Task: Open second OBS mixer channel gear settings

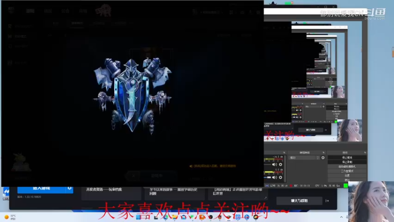Action: 280,178
